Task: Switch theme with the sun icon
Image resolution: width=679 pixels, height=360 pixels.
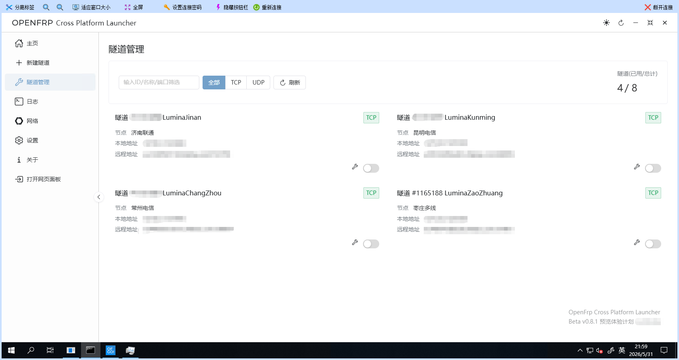Action: [606, 23]
